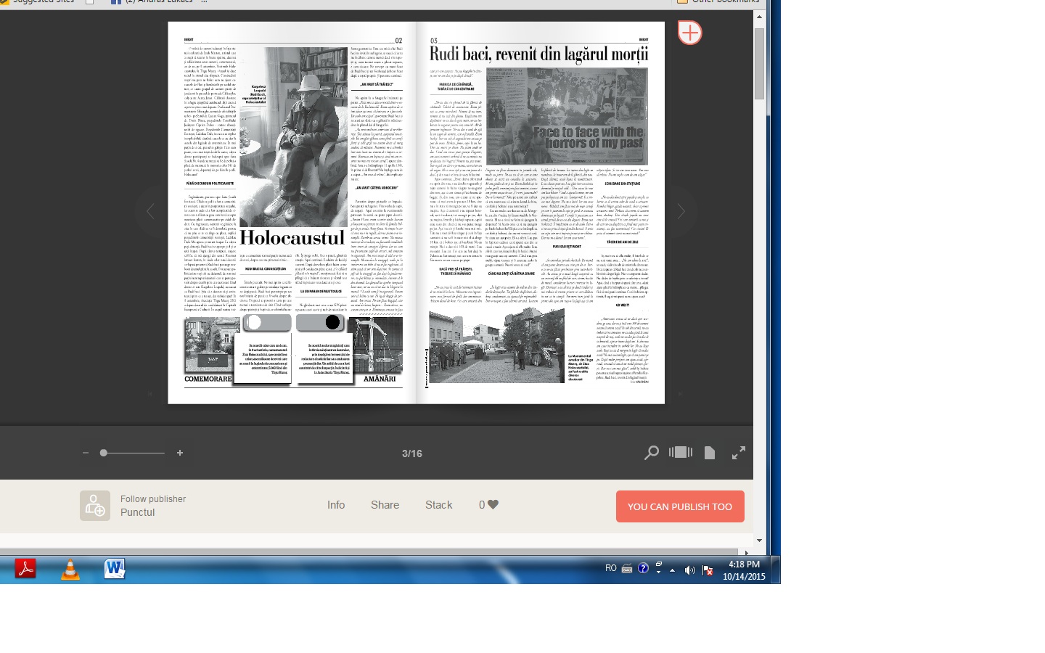Open the Info tab
Image resolution: width=1045 pixels, height=653 pixels.
336,505
